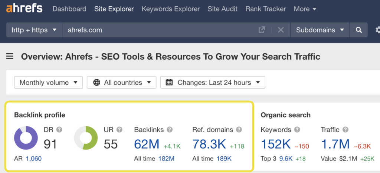Screen dimensions: 380x173
Task: Click the magnifying glass search button
Action: point(359,30)
